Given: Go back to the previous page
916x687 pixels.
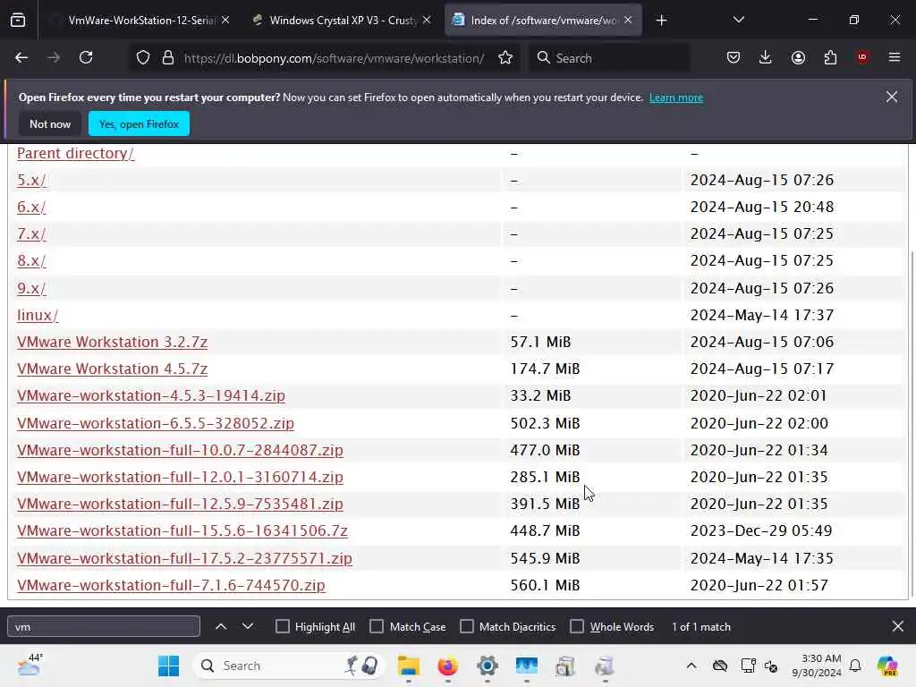Looking at the screenshot, I should 21,58.
